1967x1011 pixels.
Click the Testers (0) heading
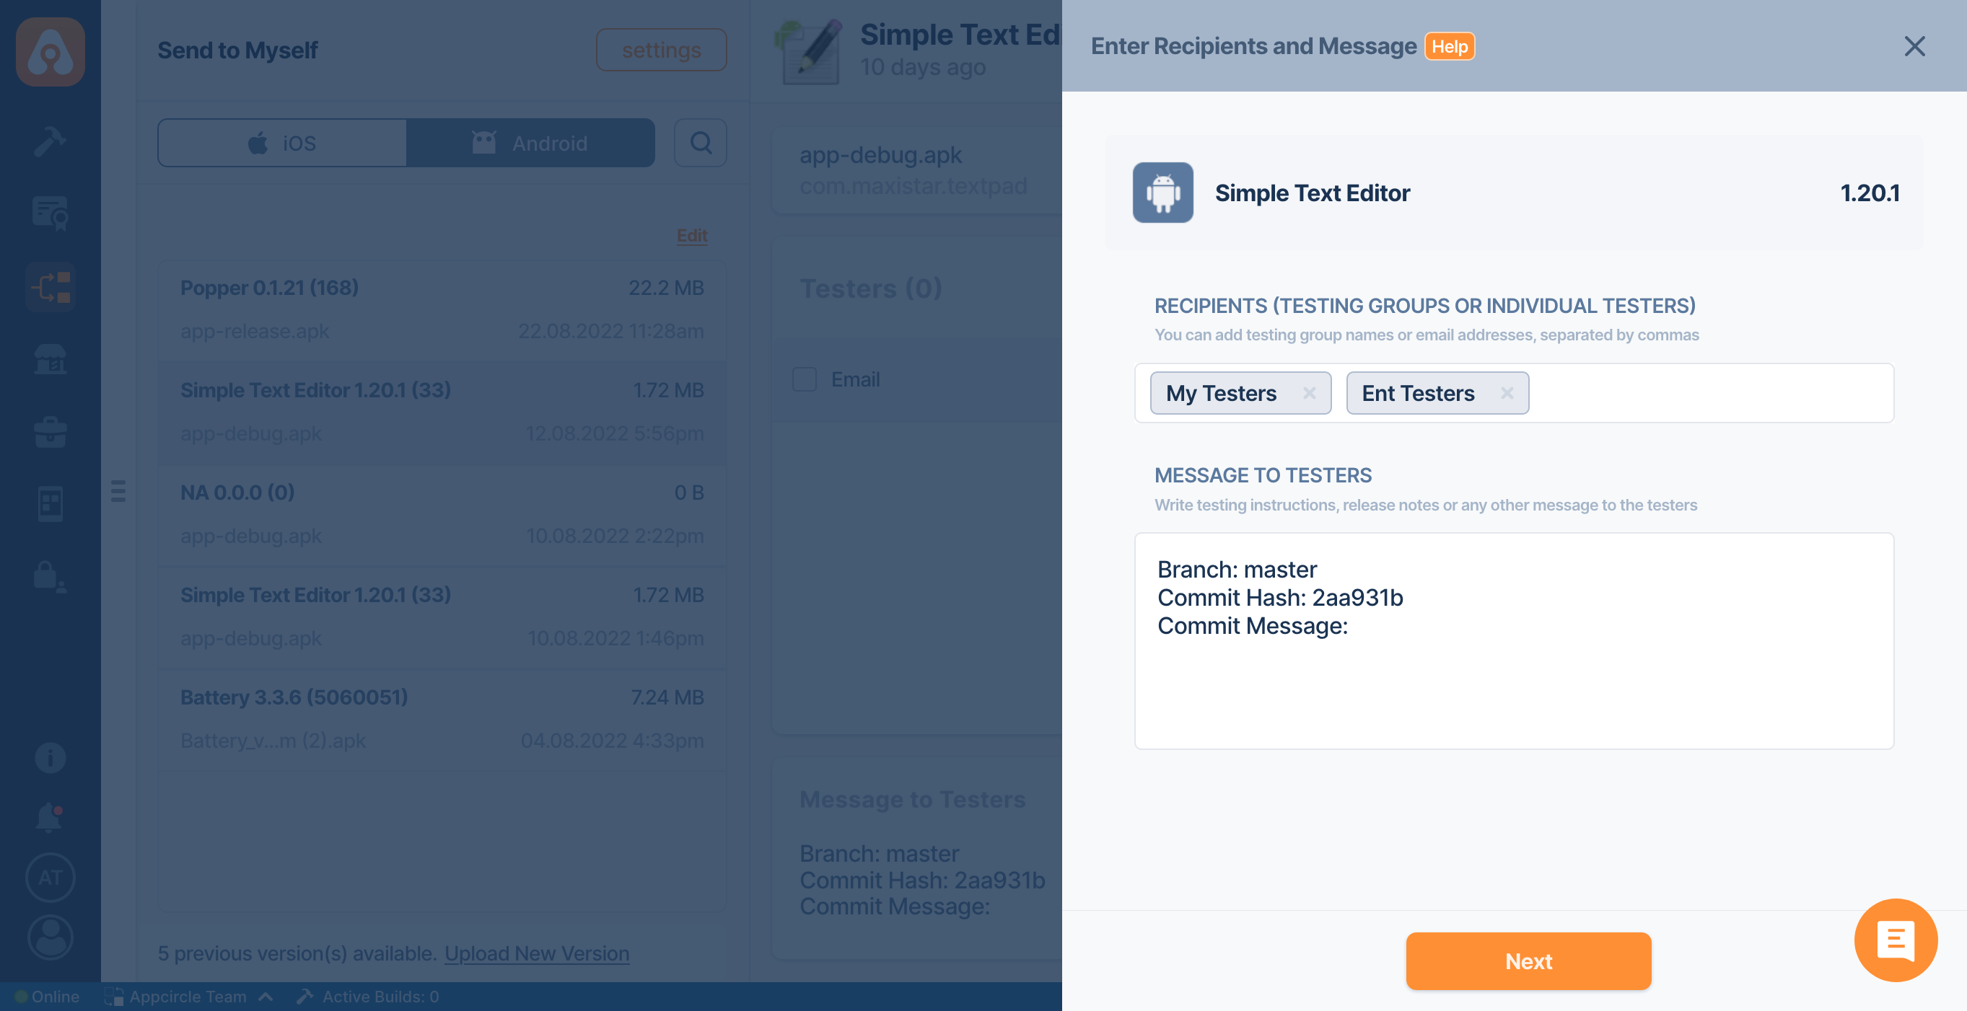(870, 288)
